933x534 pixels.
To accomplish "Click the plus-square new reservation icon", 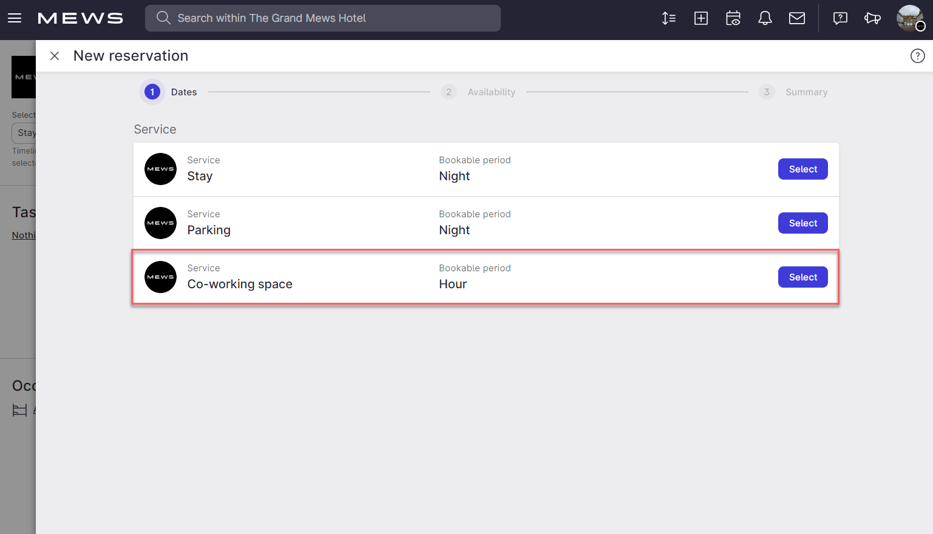I will pyautogui.click(x=701, y=18).
